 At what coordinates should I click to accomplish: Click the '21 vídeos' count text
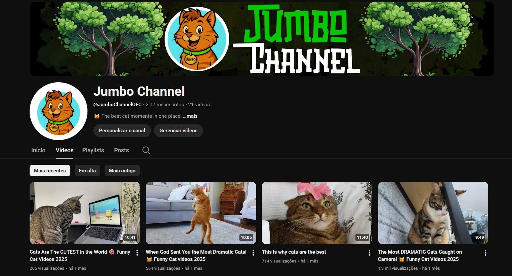(199, 105)
